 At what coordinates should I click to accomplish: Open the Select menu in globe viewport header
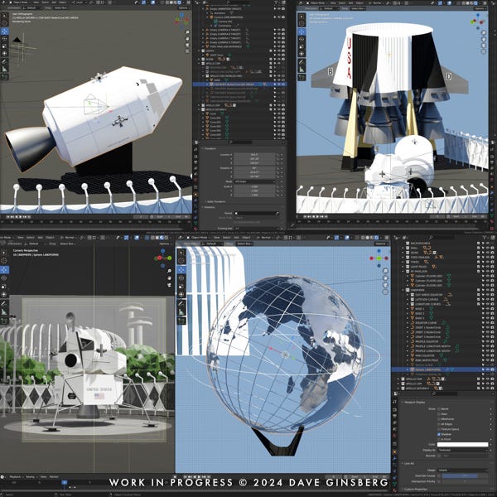[x=227, y=238]
